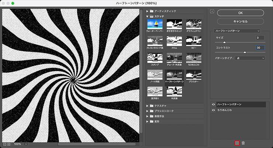
Task: Open the filter name dropdown ハーフトーンパターン
Action: coord(238,30)
